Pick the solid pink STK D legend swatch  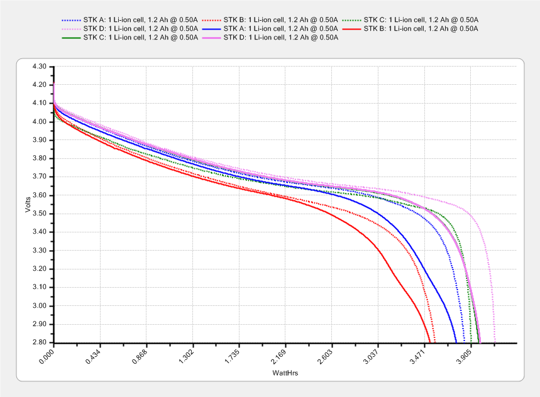[211, 37]
